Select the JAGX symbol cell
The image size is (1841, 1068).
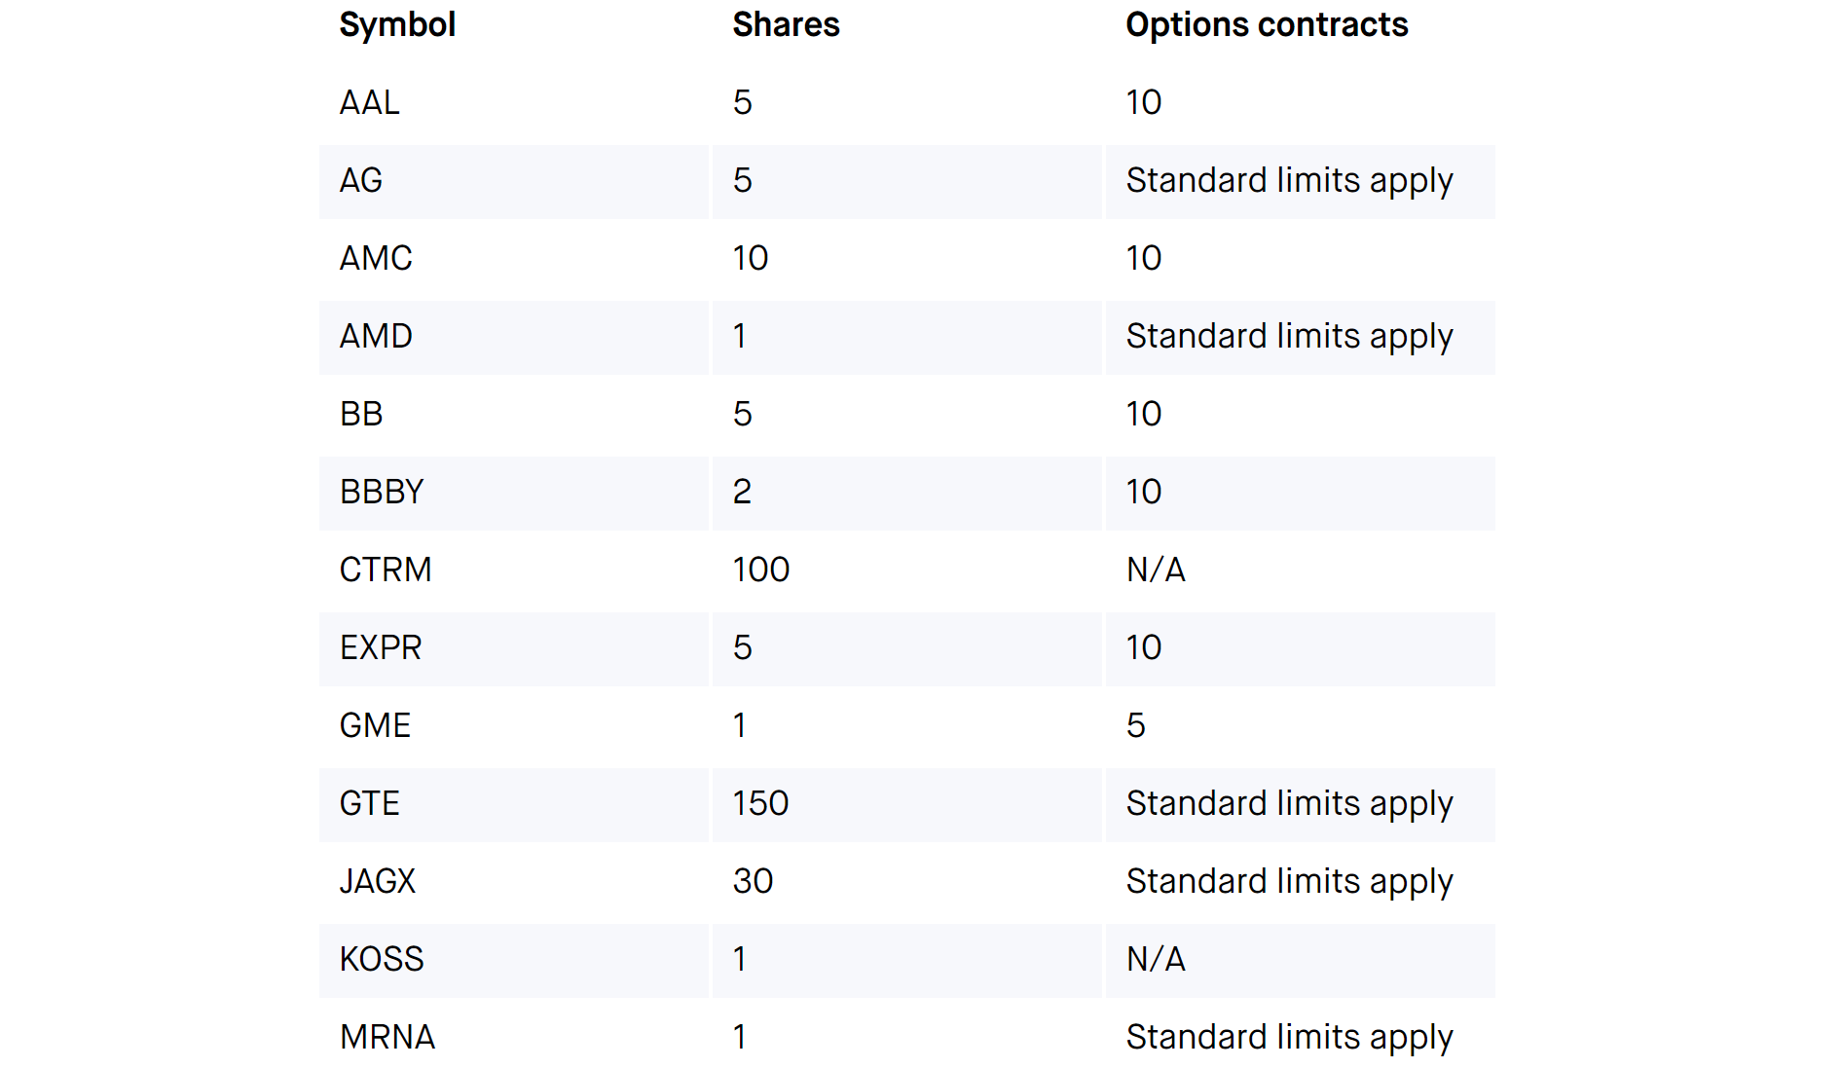377,882
